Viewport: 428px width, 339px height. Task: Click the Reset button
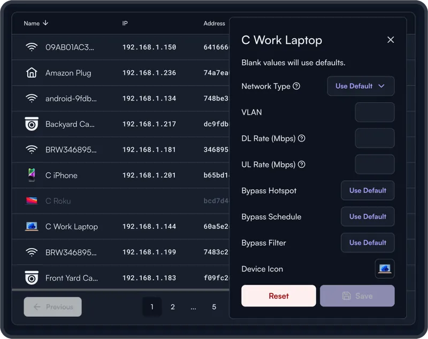(279, 296)
